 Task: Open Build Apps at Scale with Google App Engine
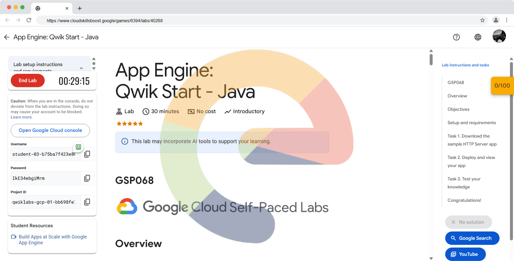53,240
